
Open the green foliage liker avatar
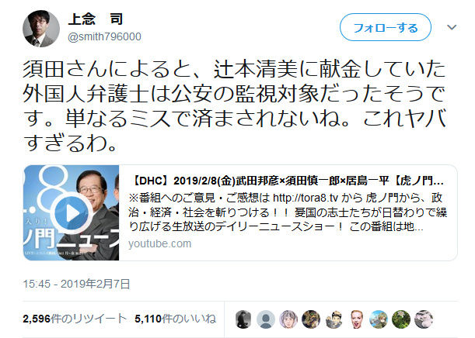pos(401,319)
